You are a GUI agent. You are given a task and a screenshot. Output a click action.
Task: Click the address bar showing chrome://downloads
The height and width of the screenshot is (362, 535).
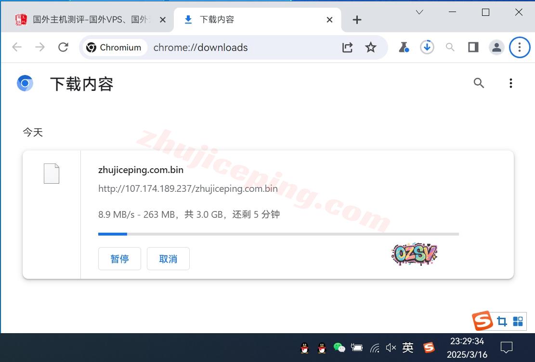coord(241,47)
